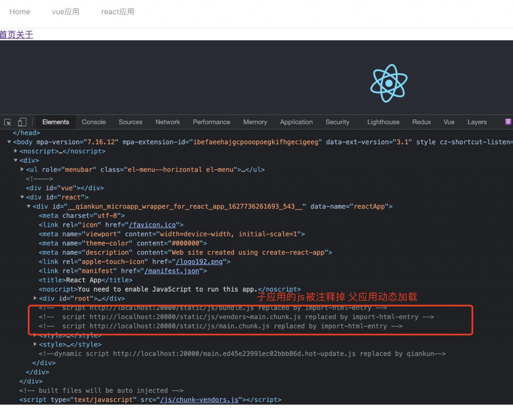Open the /js/chunk-vendors.js src link
The height and width of the screenshot is (410, 513).
pyautogui.click(x=199, y=400)
